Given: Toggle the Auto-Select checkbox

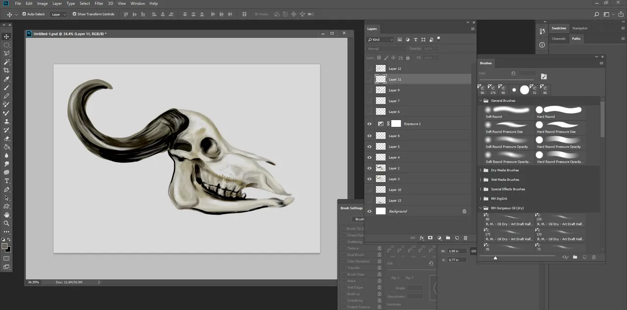Looking at the screenshot, I should click(x=24, y=14).
